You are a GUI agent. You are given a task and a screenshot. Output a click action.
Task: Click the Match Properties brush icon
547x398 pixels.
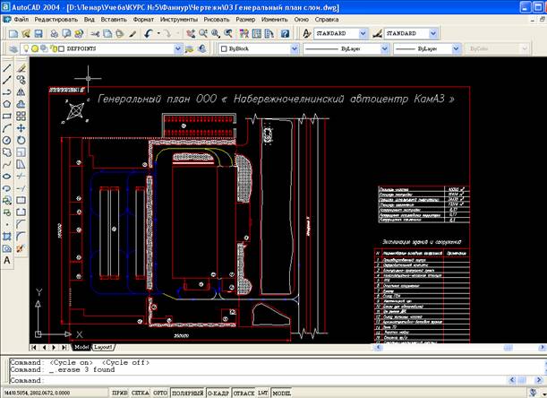coord(132,33)
